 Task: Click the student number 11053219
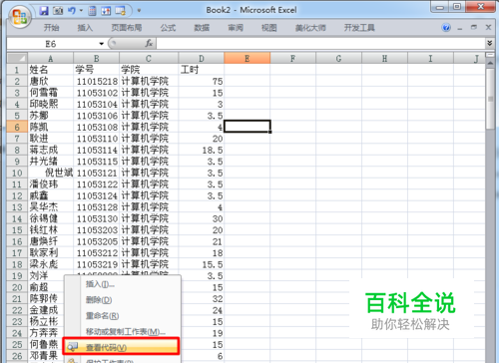(x=97, y=264)
